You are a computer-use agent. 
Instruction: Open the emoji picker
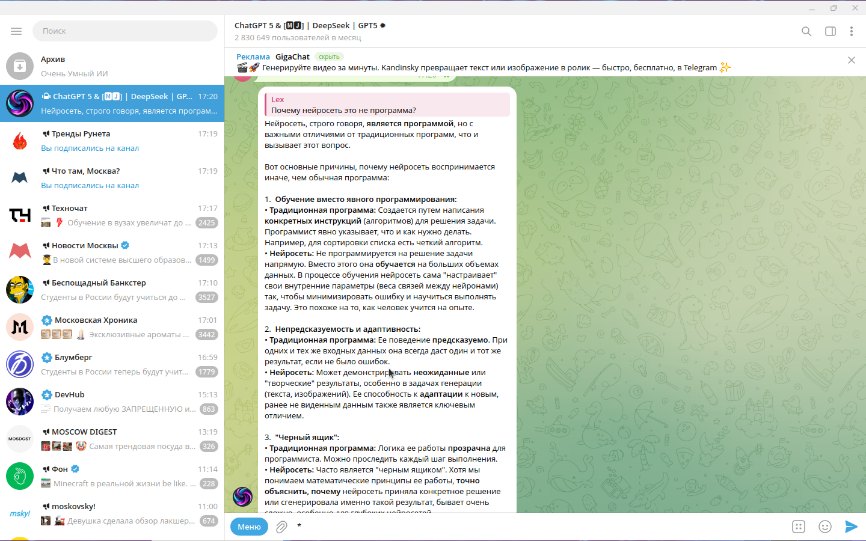pyautogui.click(x=825, y=527)
